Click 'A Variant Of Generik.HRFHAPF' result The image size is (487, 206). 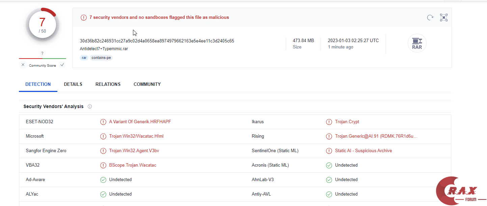[x=140, y=122]
